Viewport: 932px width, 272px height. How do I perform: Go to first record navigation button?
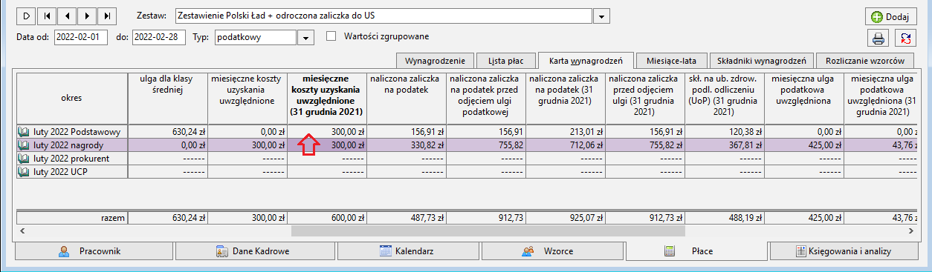point(47,16)
